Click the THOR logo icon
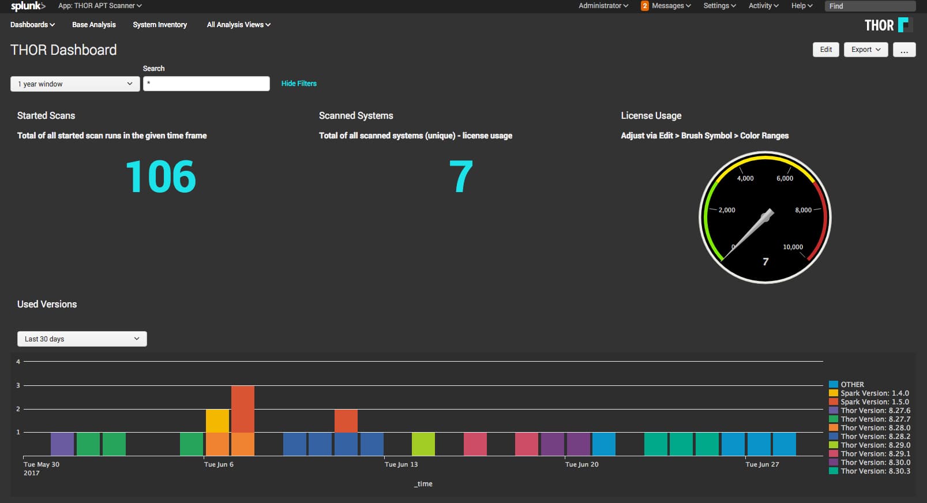This screenshot has height=503, width=927. 905,25
